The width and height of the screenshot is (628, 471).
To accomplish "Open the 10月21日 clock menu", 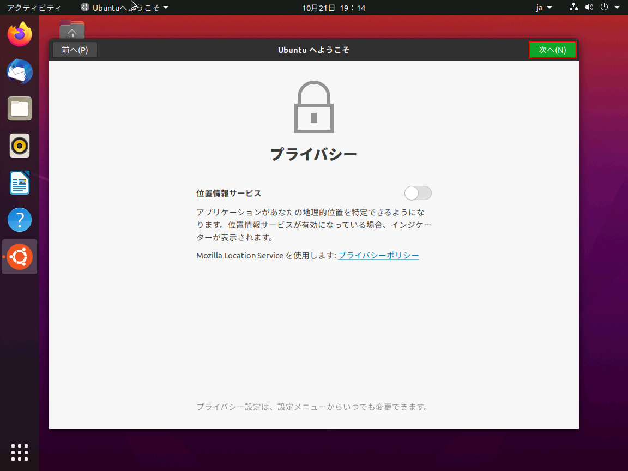I will pyautogui.click(x=334, y=8).
